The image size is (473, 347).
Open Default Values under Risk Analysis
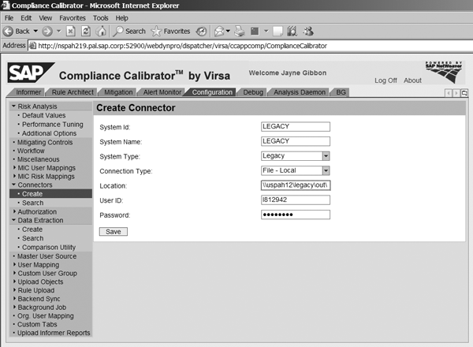tap(43, 115)
